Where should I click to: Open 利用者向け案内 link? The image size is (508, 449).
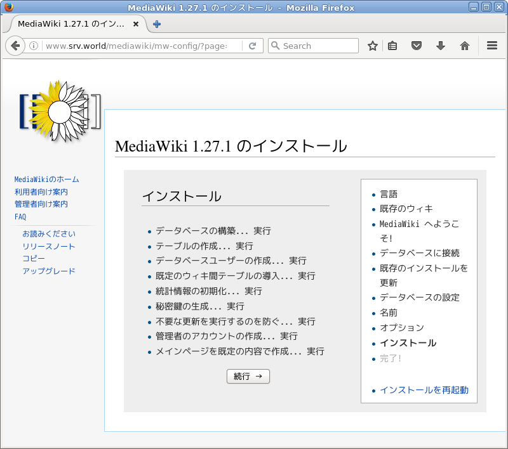[41, 192]
